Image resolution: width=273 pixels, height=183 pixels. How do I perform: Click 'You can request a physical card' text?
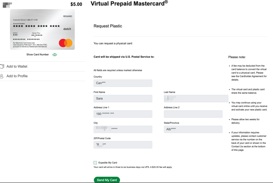click(x=113, y=44)
